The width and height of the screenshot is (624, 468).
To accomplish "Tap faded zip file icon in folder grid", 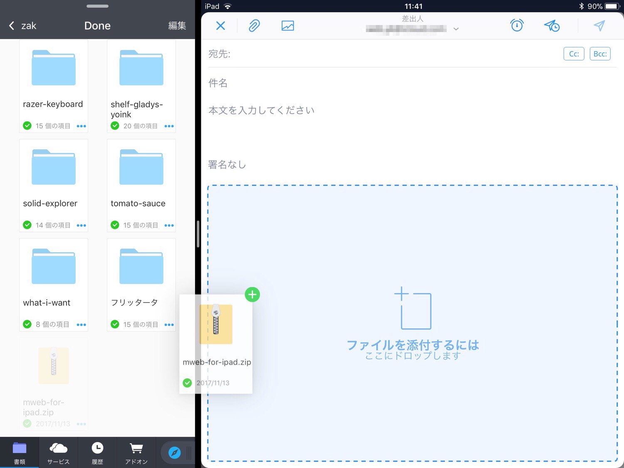I will [54, 366].
